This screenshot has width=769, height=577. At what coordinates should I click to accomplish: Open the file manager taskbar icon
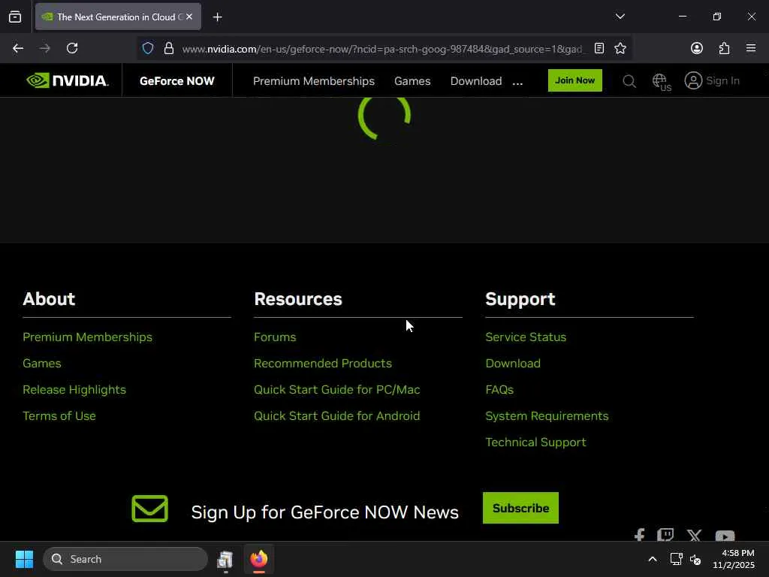(225, 559)
